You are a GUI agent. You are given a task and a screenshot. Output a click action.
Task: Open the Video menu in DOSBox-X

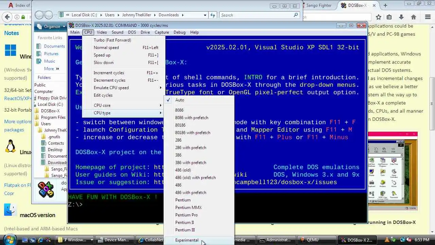pyautogui.click(x=102, y=32)
